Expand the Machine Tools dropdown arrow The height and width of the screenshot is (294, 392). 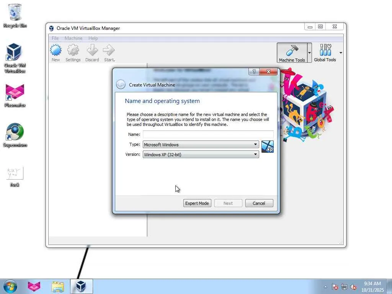(309, 53)
